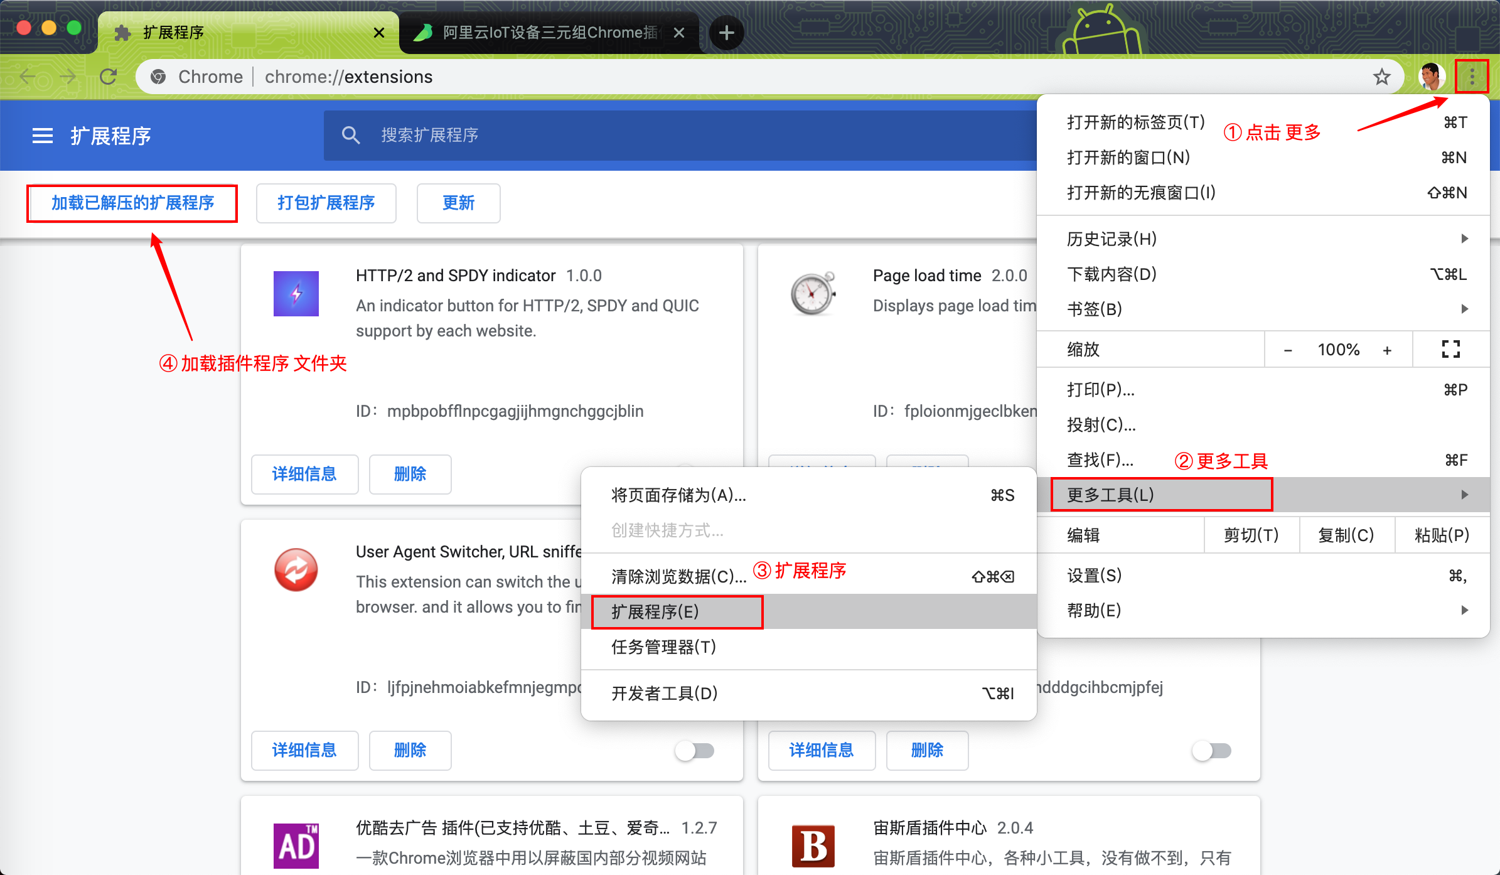This screenshot has width=1500, height=875.
Task: Open new tab with plus button
Action: pos(726,32)
